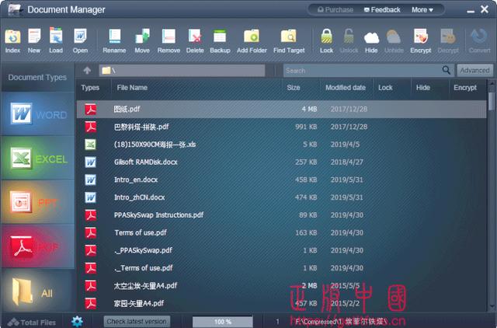Open settings via the gear icon

click(77, 321)
